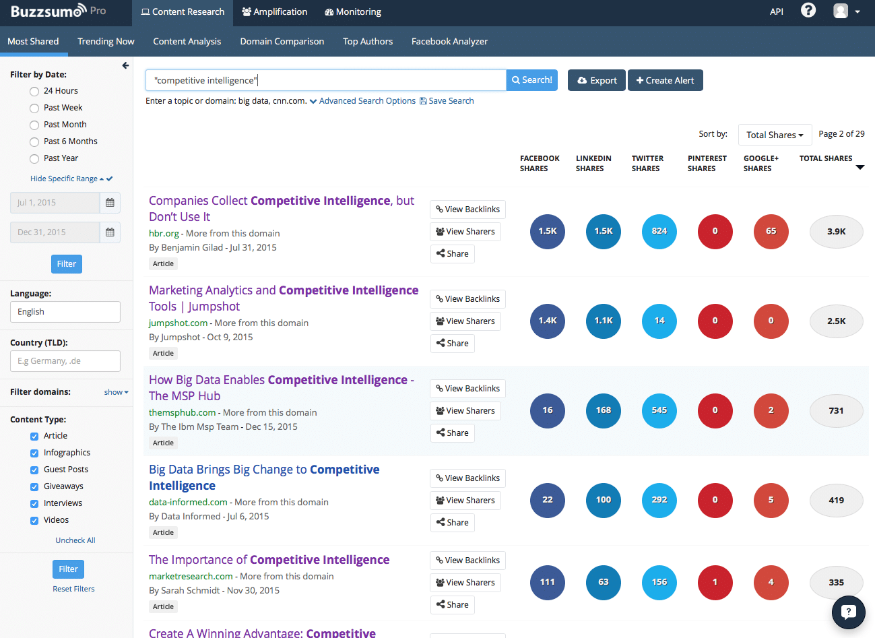Uncheck the Videos content type
This screenshot has width=875, height=638.
(34, 520)
